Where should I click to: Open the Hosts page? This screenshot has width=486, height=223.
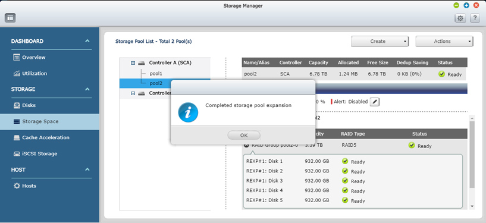point(29,186)
